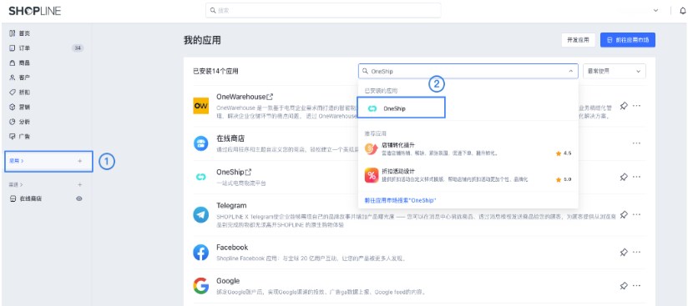688x306 pixels.
Task: Open the notification bell in the header
Action: (682, 11)
